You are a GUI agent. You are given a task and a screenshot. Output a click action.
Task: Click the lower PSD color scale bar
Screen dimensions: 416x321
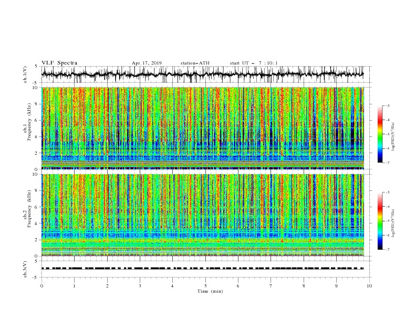pyautogui.click(x=380, y=221)
